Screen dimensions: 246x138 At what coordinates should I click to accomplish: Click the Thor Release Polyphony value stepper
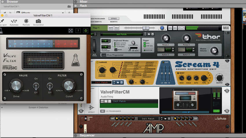109,47
